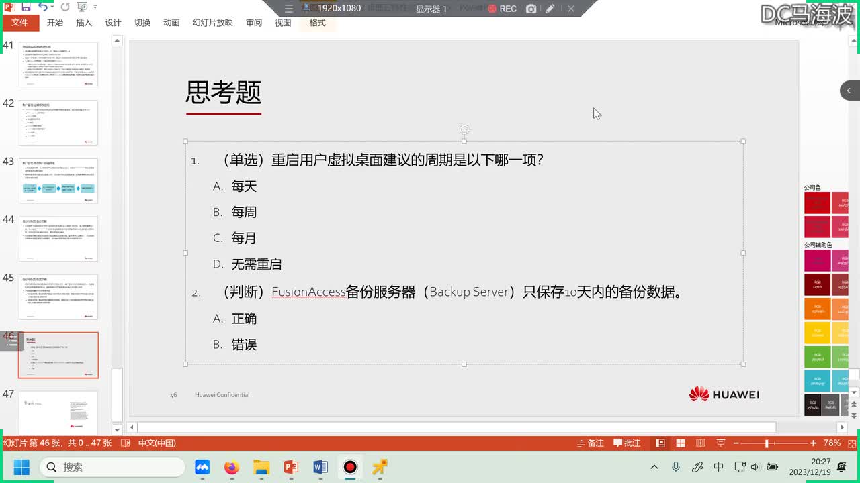Open the 动画 ribbon tab

coord(171,23)
